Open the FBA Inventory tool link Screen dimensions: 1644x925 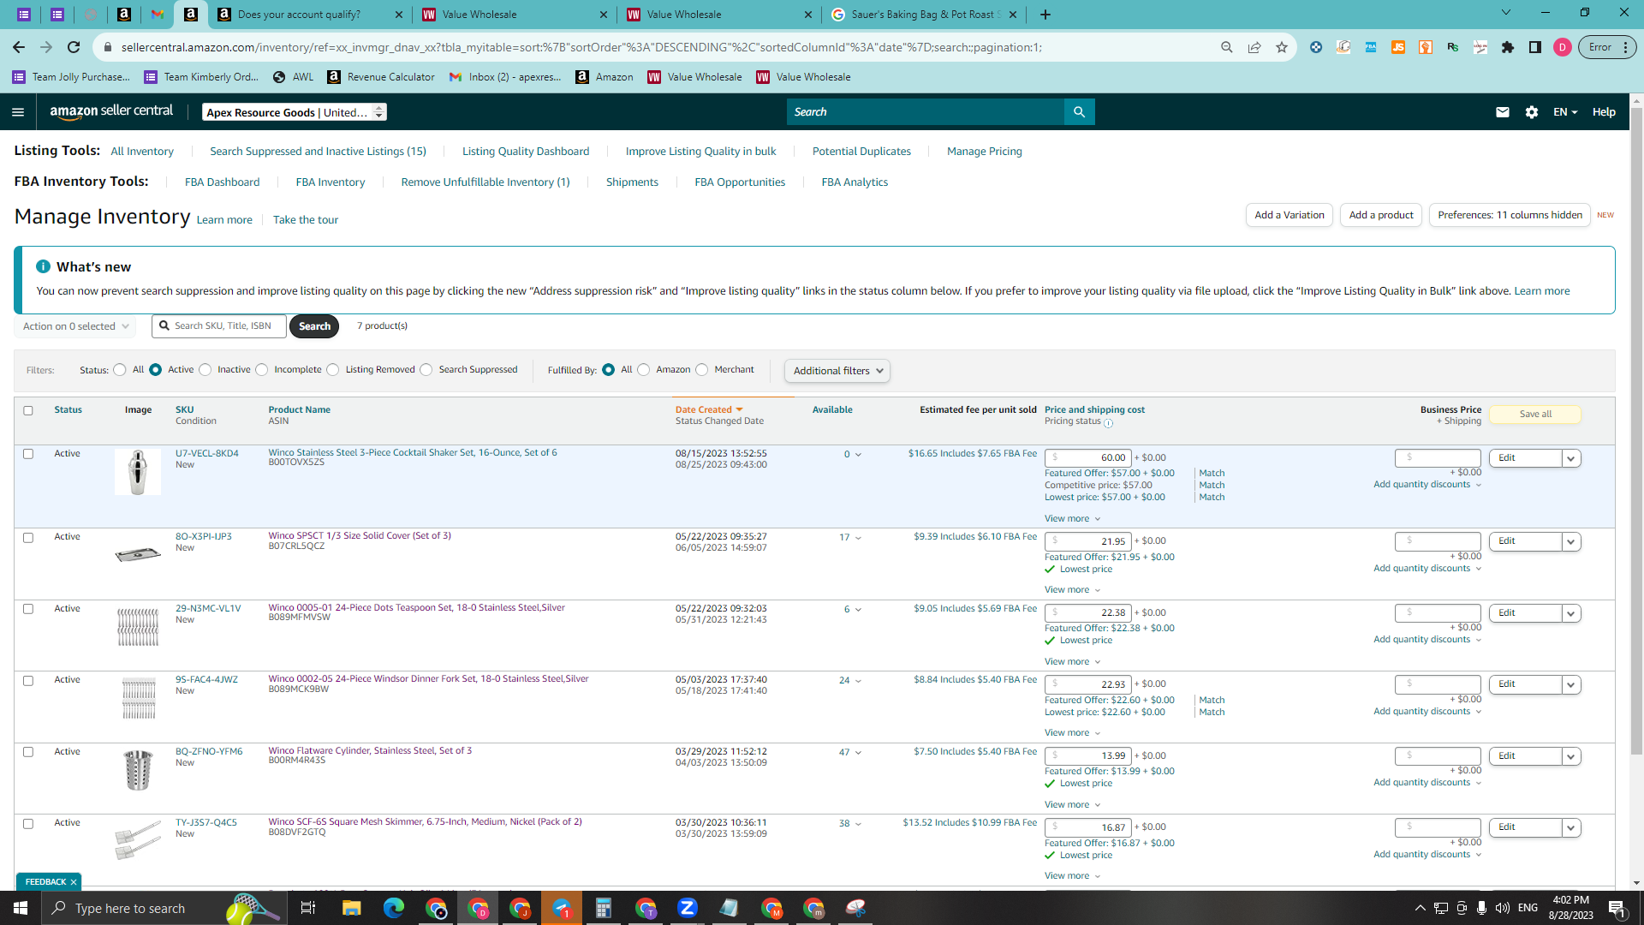coord(331,182)
